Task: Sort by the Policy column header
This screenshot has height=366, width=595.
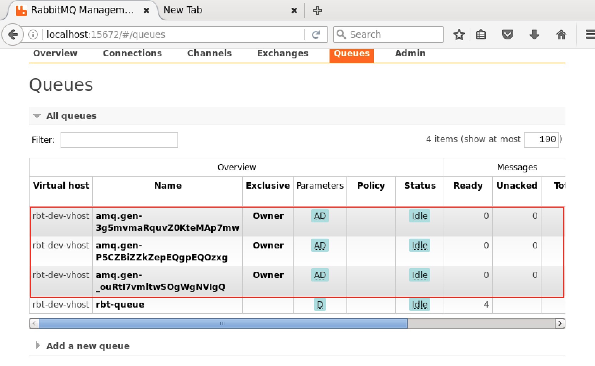Action: pos(371,185)
